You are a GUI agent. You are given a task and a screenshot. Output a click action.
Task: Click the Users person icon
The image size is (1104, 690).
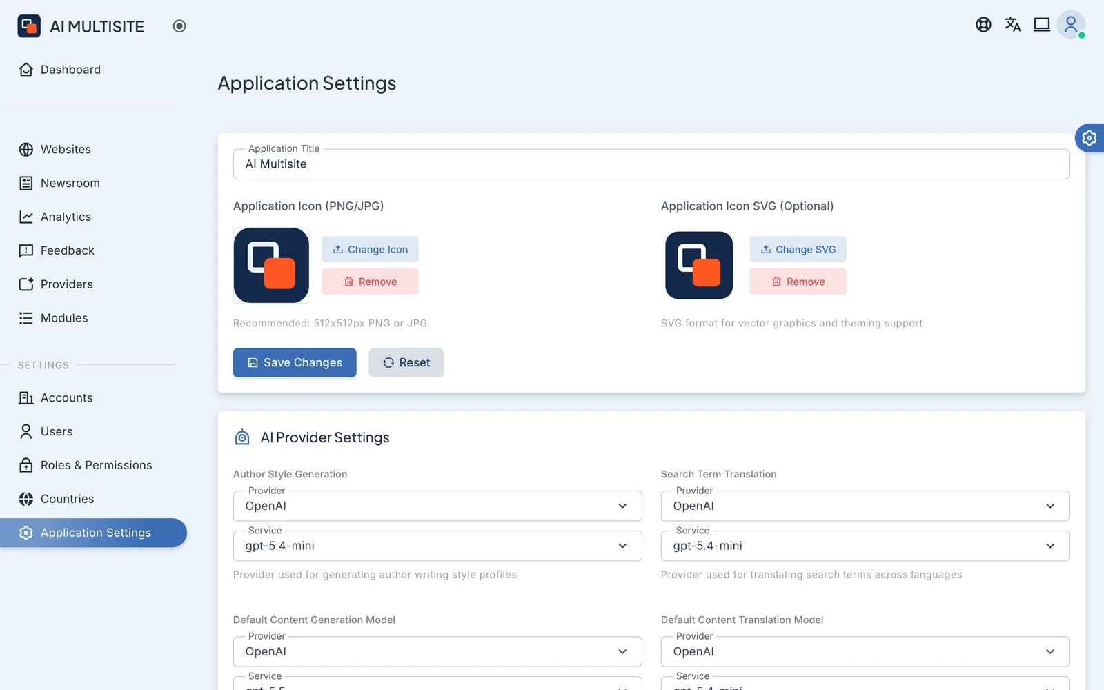tap(26, 432)
